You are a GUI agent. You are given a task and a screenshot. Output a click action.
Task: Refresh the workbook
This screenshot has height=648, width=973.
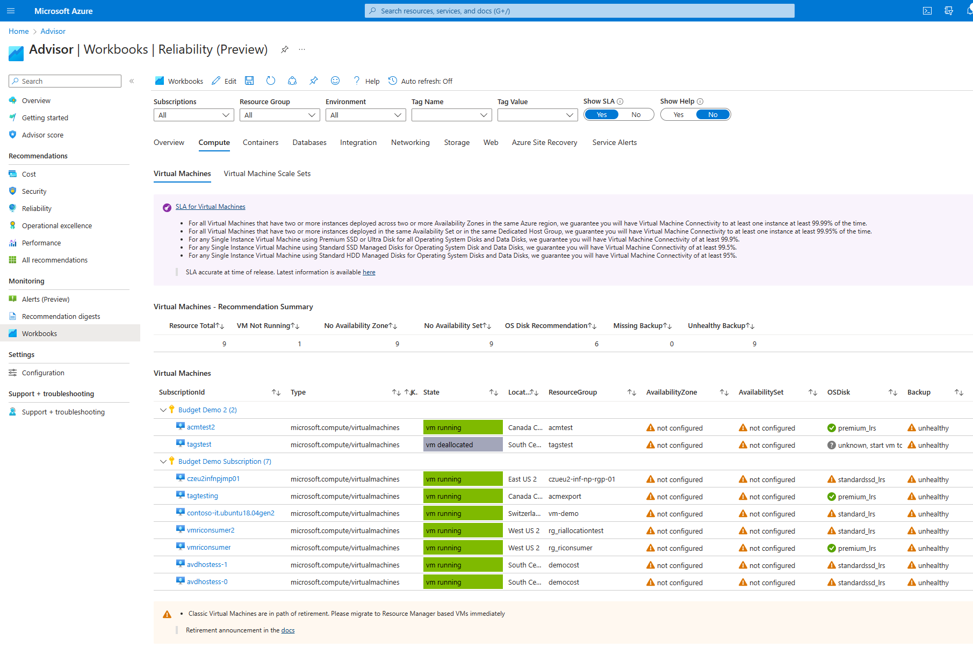[271, 81]
